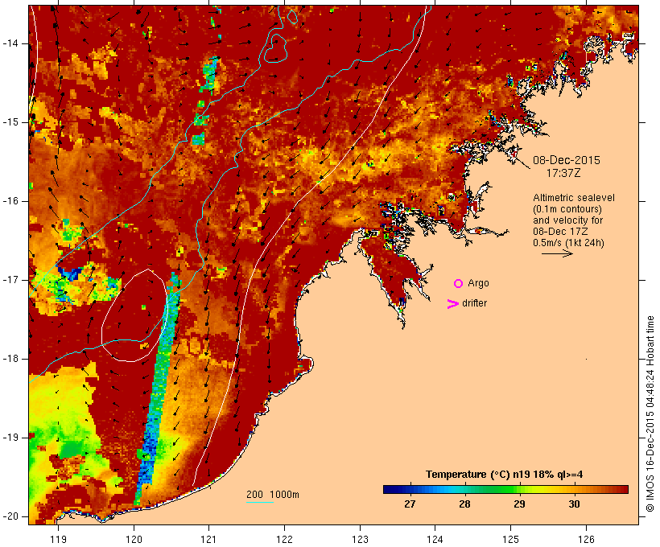
Task: Click the temperature color bar legend
Action: (x=505, y=489)
